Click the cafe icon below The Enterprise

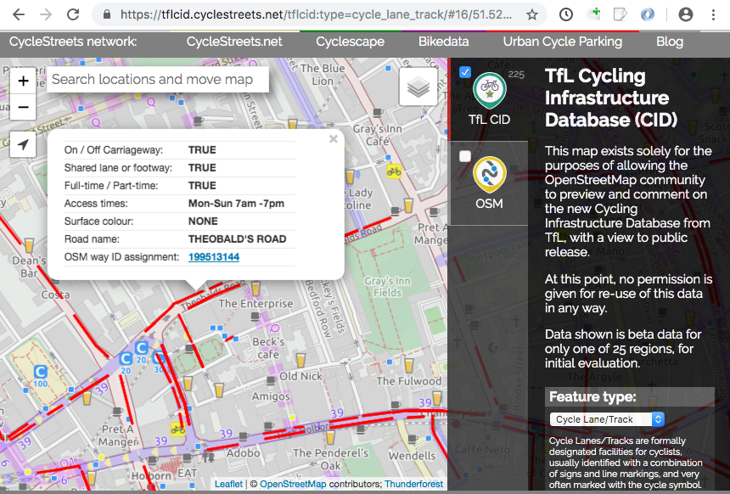[x=255, y=317]
